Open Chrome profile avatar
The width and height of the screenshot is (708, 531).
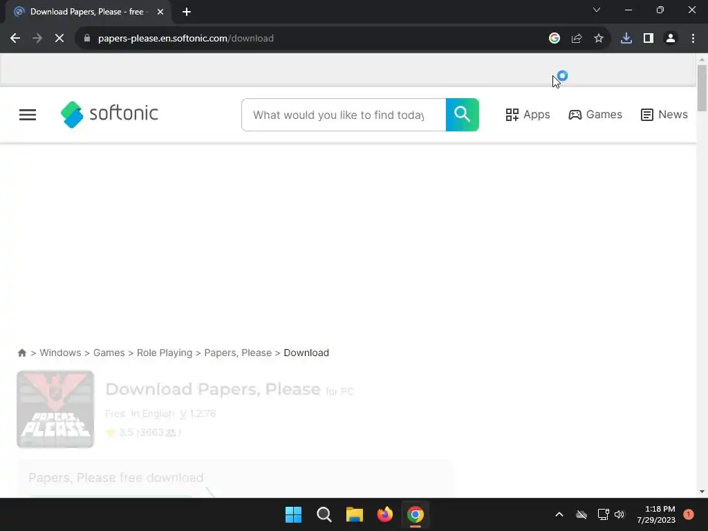[671, 39]
